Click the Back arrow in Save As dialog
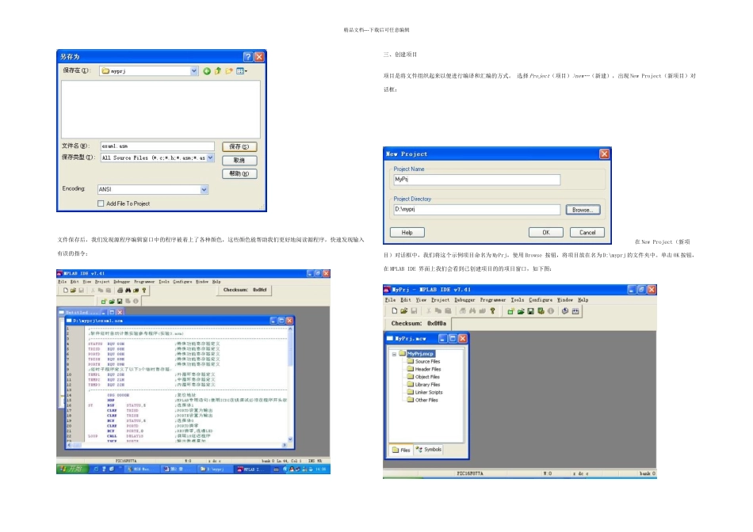 point(207,71)
